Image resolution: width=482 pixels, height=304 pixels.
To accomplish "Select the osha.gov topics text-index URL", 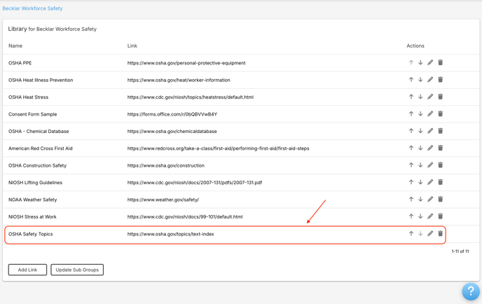I will [171, 234].
